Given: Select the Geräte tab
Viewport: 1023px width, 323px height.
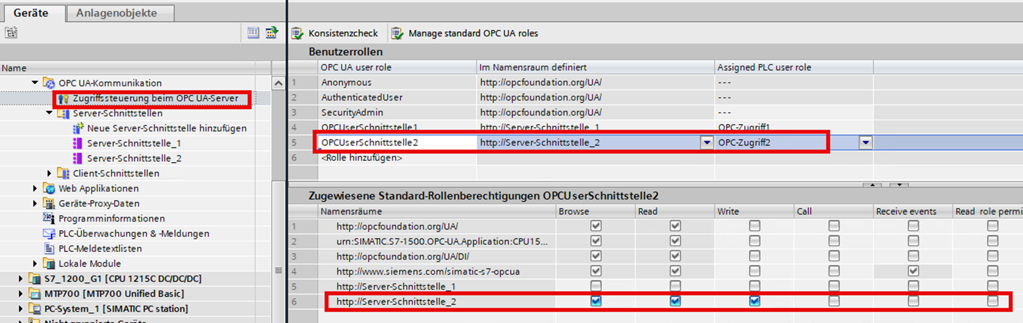Looking at the screenshot, I should (x=31, y=13).
